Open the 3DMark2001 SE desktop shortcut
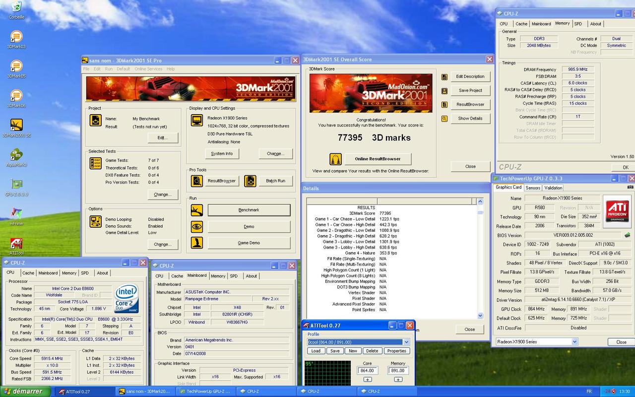The width and height of the screenshot is (635, 397). point(16,125)
